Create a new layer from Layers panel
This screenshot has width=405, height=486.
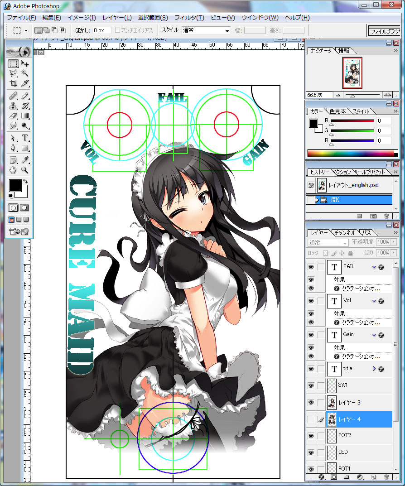374,477
